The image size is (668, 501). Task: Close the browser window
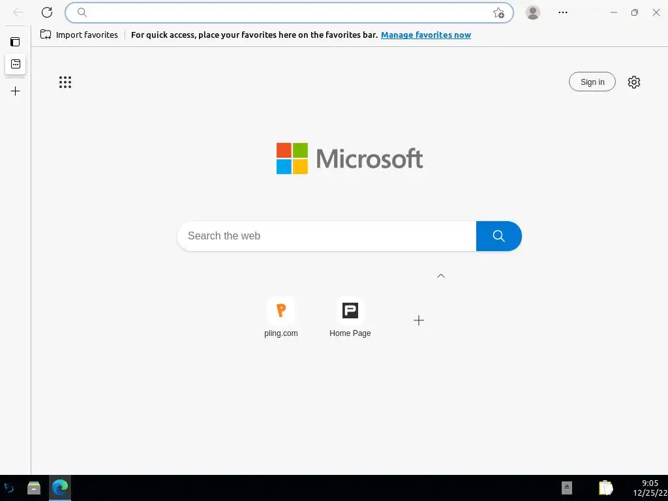[x=656, y=12]
